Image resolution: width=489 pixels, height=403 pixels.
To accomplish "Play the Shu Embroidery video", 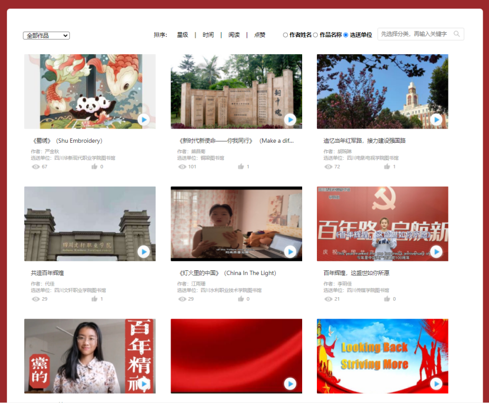I will click(x=144, y=120).
